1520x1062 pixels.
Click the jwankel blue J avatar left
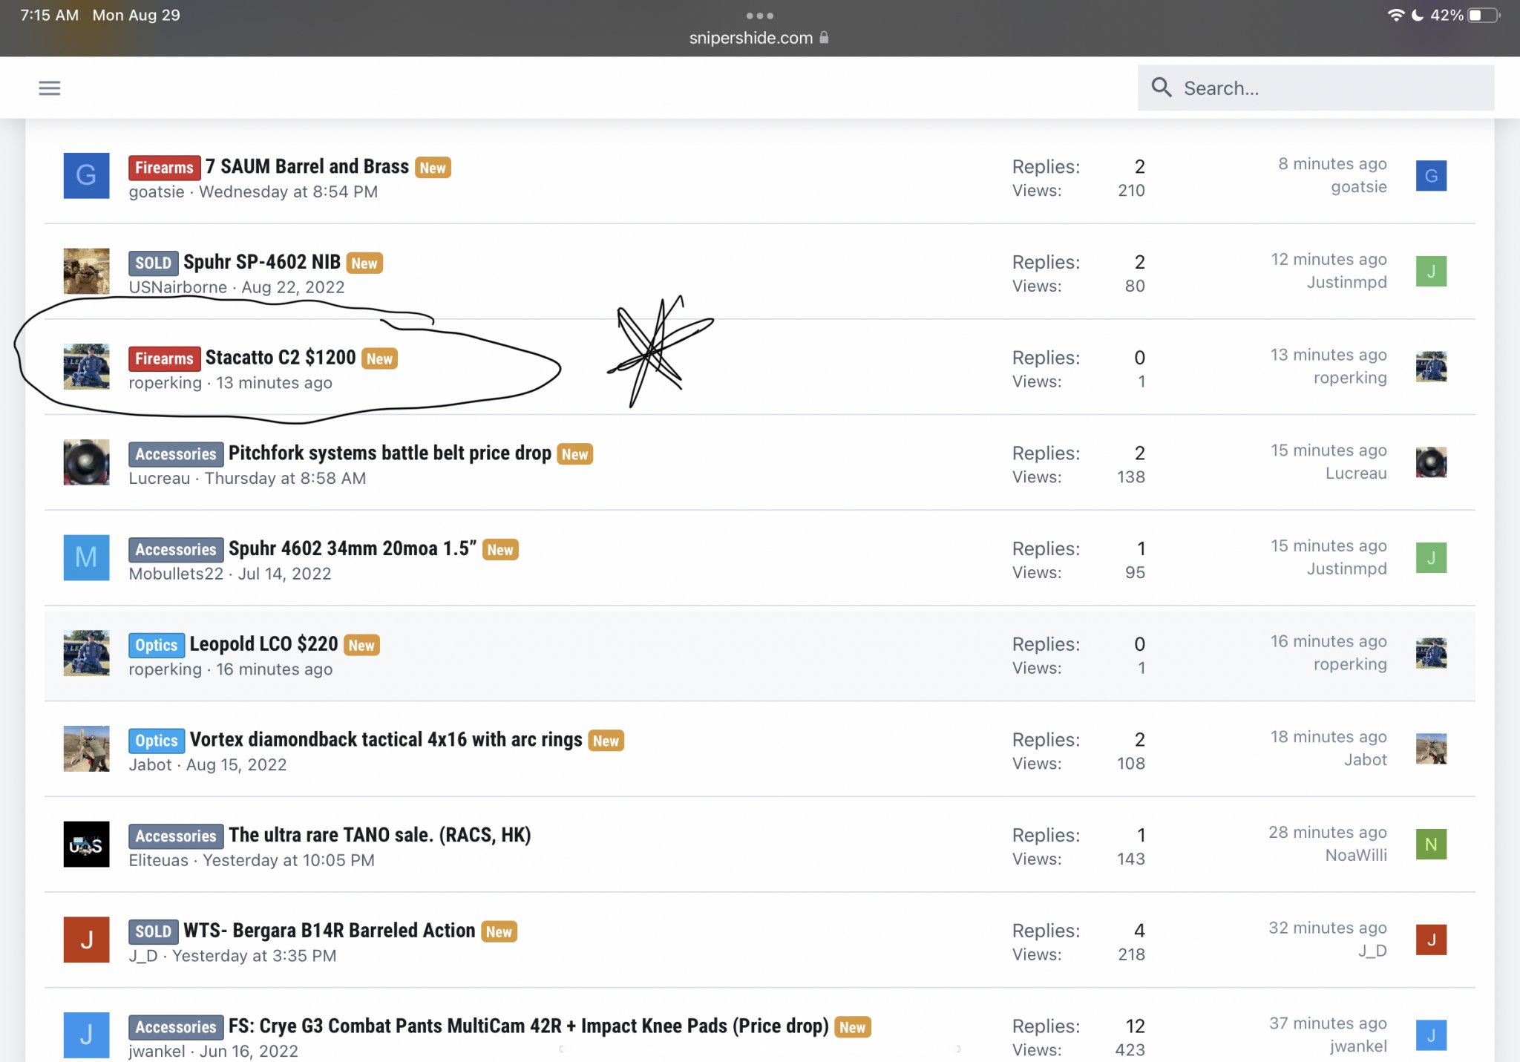[x=86, y=1035]
